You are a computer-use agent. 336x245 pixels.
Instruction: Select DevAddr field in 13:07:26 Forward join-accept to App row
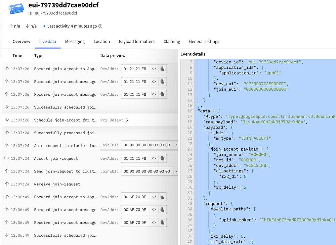(135, 69)
